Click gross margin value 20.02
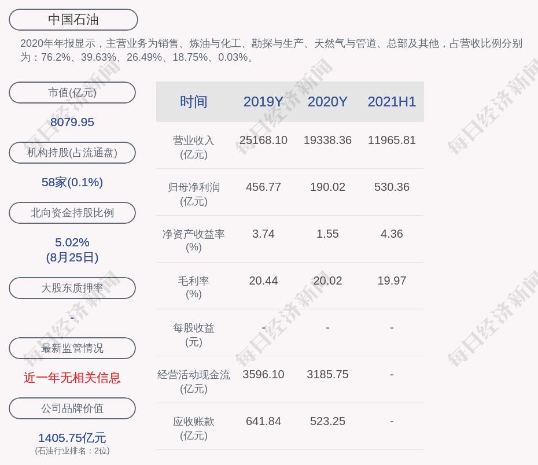538x465 pixels. 327,281
